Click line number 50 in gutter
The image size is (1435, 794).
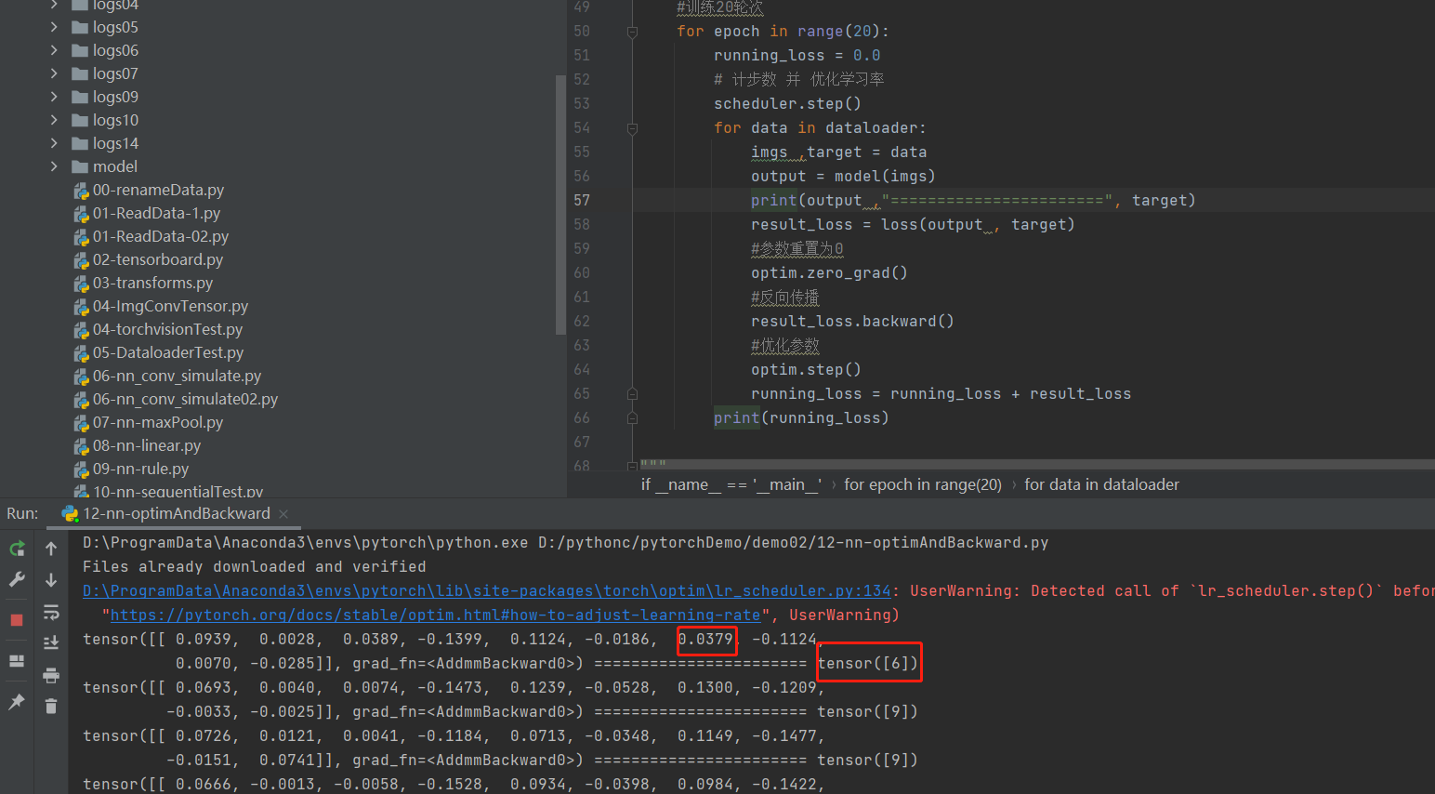tap(582, 31)
